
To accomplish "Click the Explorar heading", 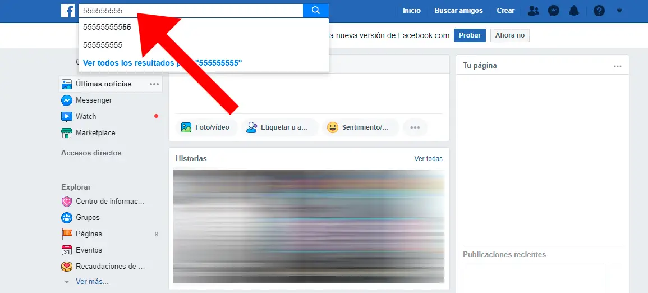I will pos(76,187).
